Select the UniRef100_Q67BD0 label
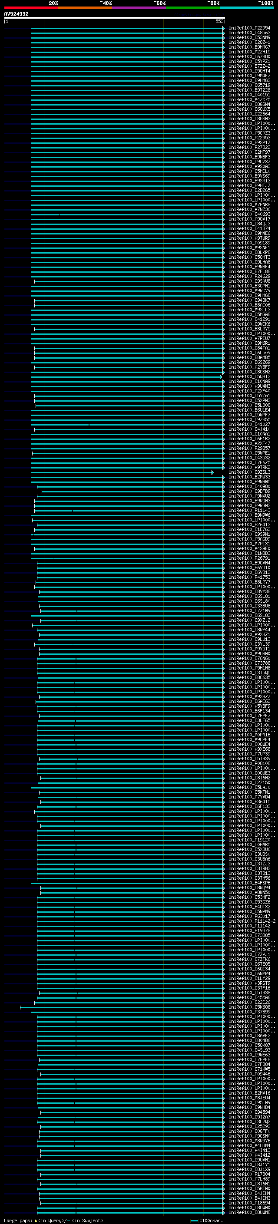Viewport: 278px width, 1224px height. [249, 56]
